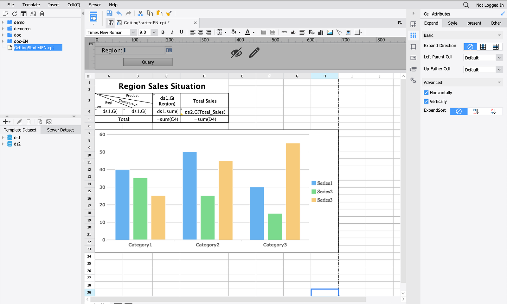Select the format painter brush
Viewport: 507px width, 304px height.
(169, 13)
